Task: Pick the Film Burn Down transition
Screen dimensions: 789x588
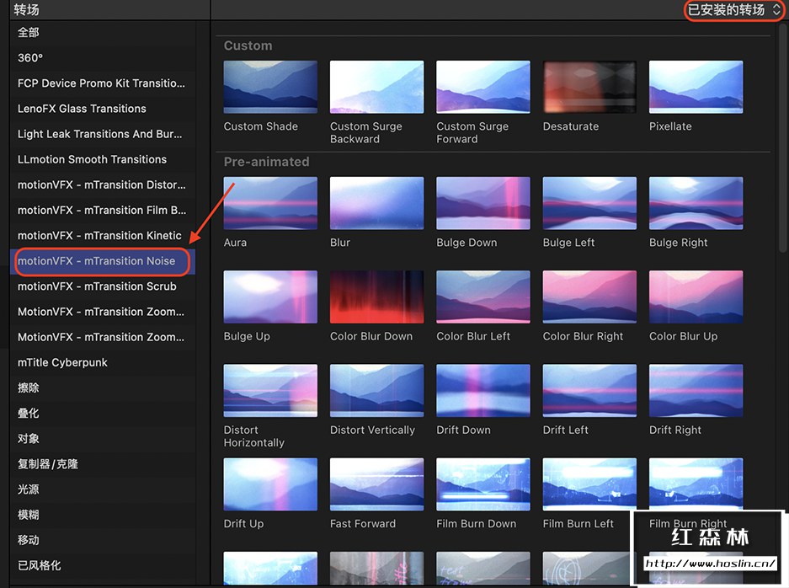Action: click(483, 484)
